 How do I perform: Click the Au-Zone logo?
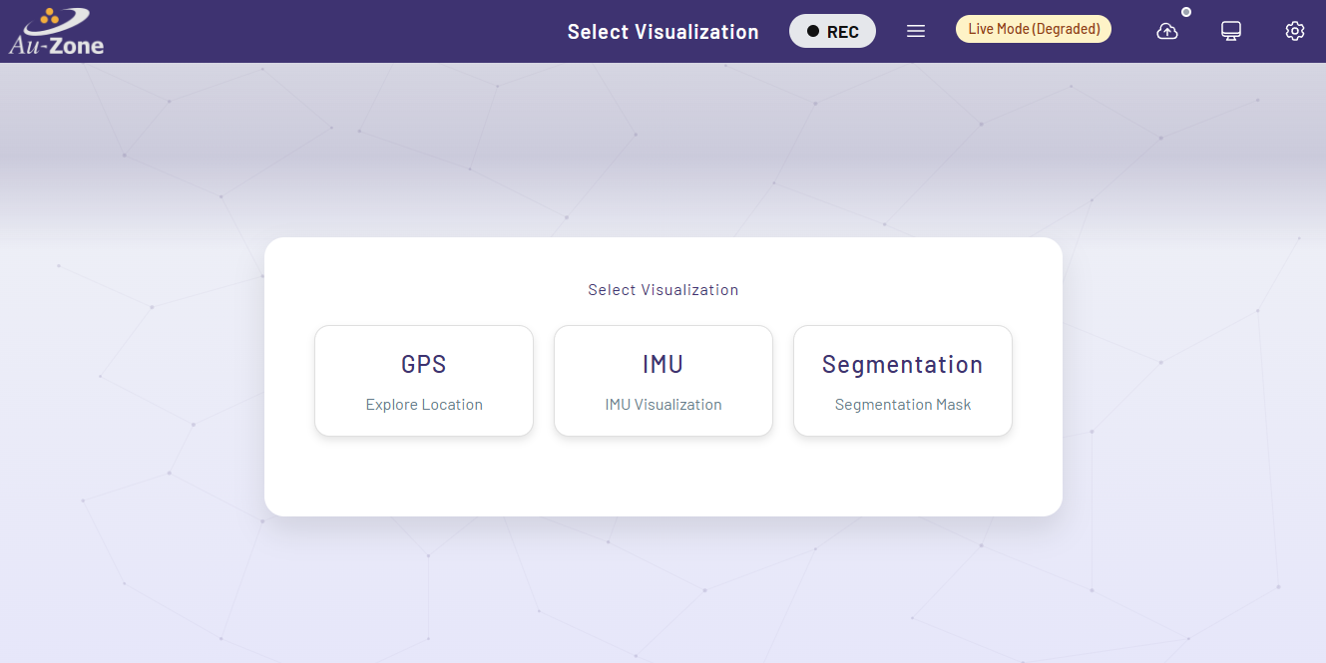tap(55, 30)
